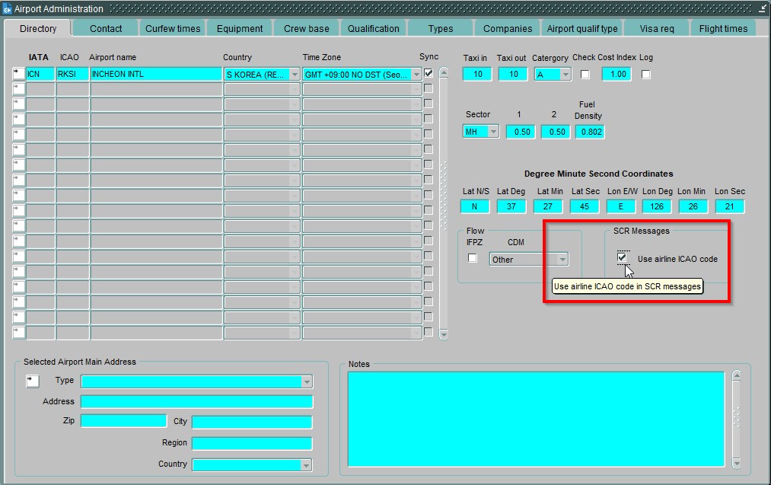
Task: Click the window restore arrow icon at top right
Action: [762, 8]
